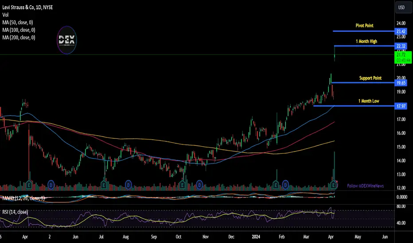
Task: Click the May label on time axis
Action: pyautogui.click(x=358, y=237)
